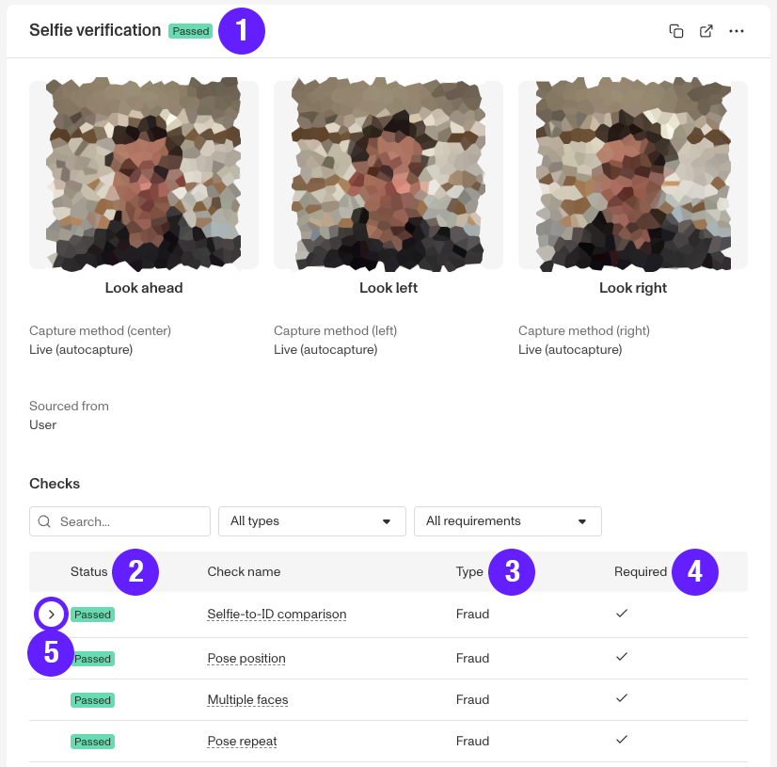Click the Required column header

pos(641,571)
